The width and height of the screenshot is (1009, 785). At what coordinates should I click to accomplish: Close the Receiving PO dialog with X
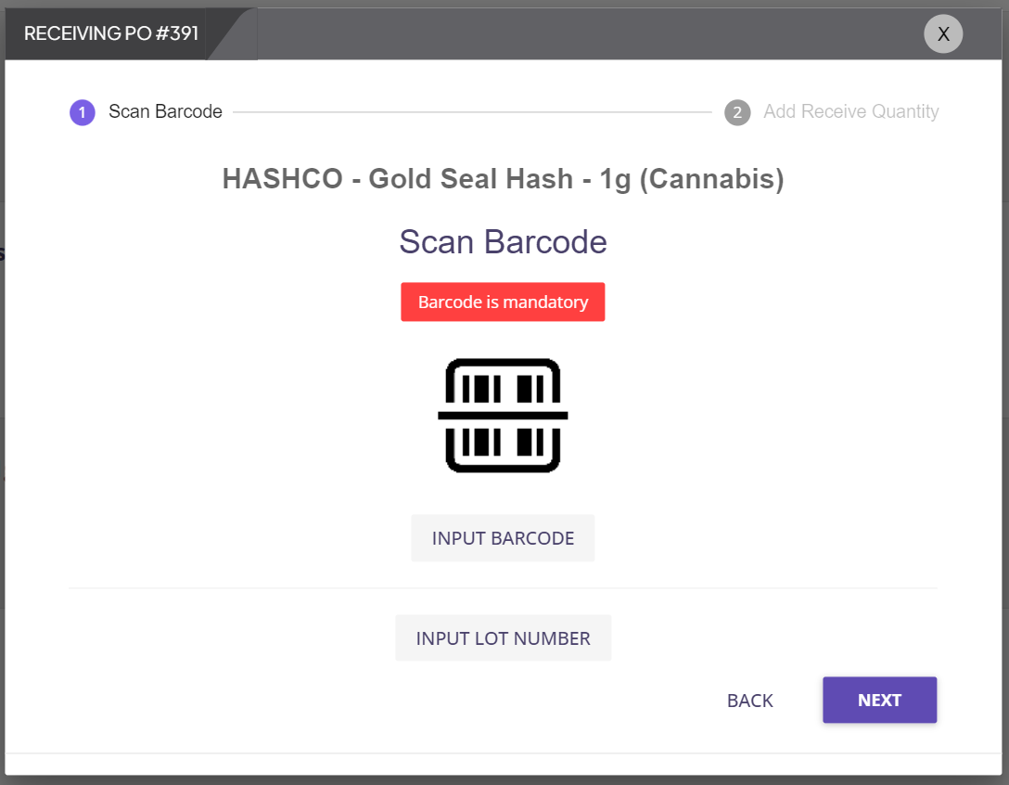coord(943,33)
